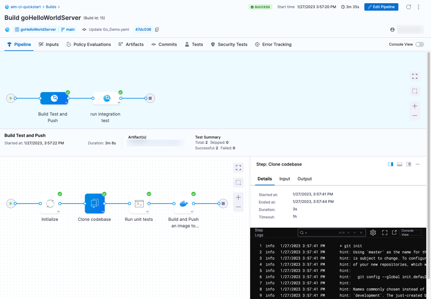Screen dimensions: 431x299
Task: Click the Build Test and Push stage node
Action: [x=54, y=99]
